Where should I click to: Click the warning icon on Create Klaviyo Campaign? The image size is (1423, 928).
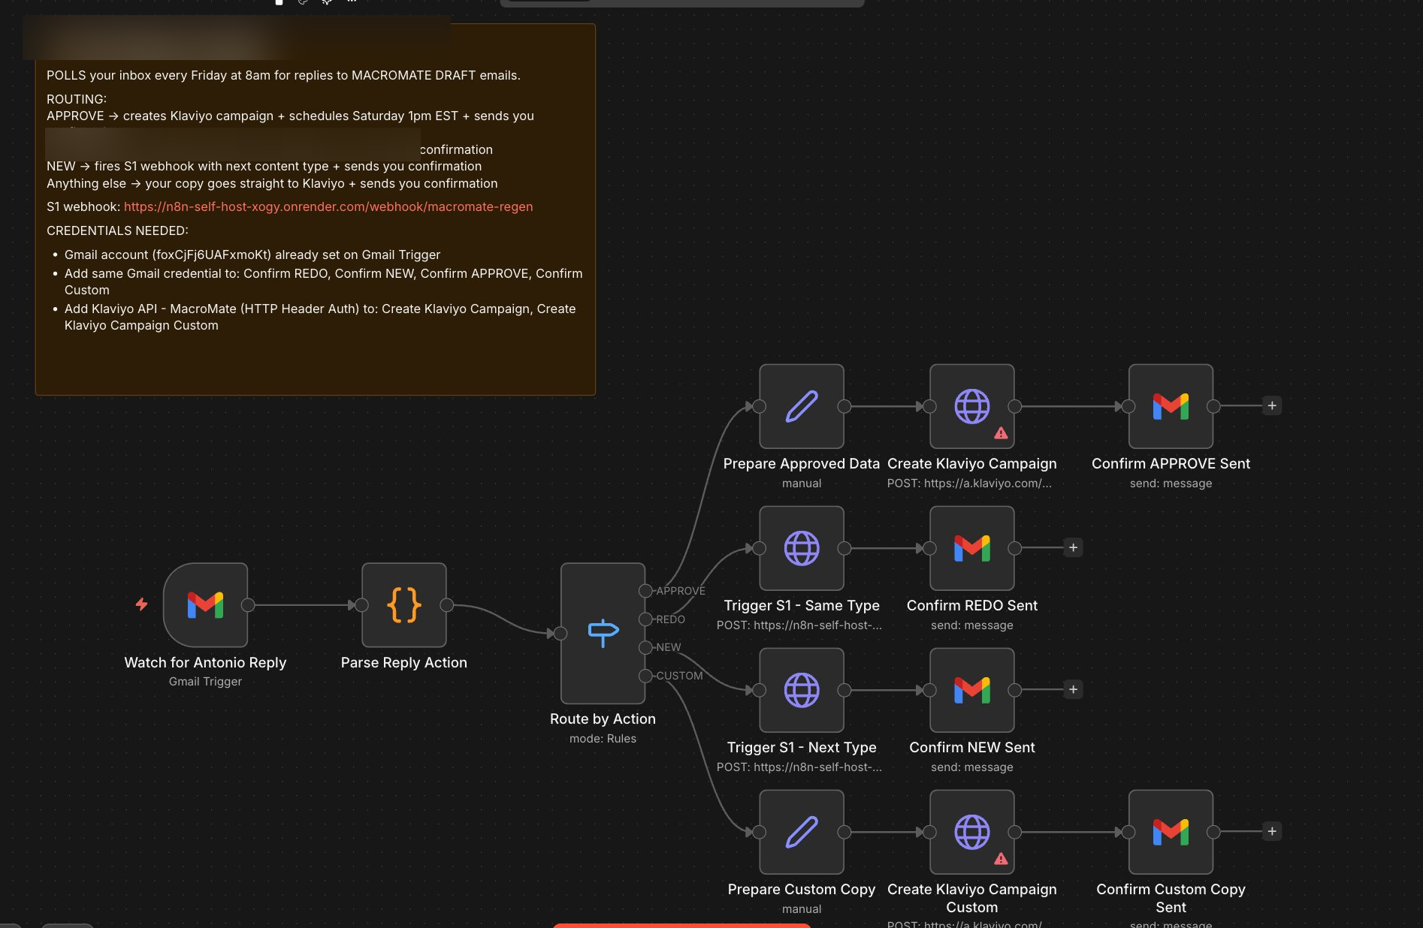pos(1001,433)
